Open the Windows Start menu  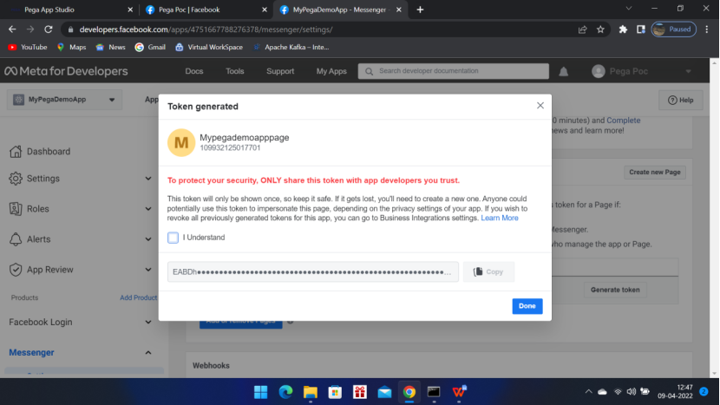(x=261, y=392)
